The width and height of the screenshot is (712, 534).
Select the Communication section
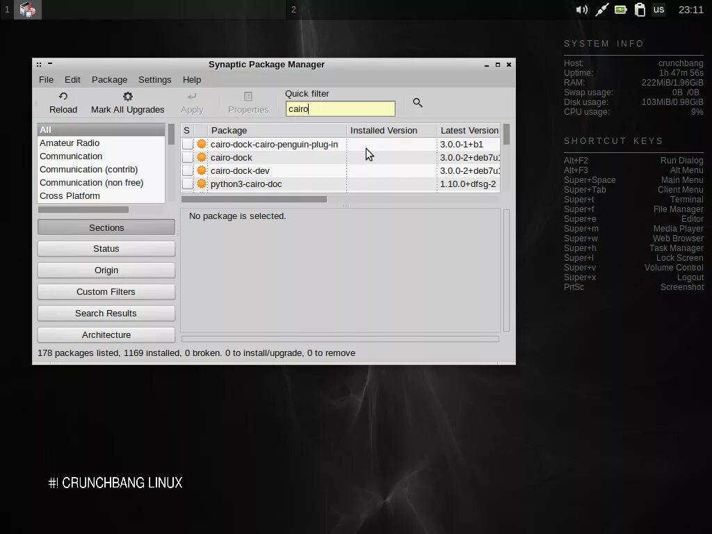101,156
